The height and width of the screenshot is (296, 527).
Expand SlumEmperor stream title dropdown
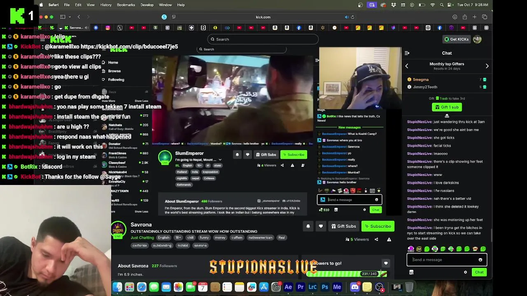click(220, 160)
